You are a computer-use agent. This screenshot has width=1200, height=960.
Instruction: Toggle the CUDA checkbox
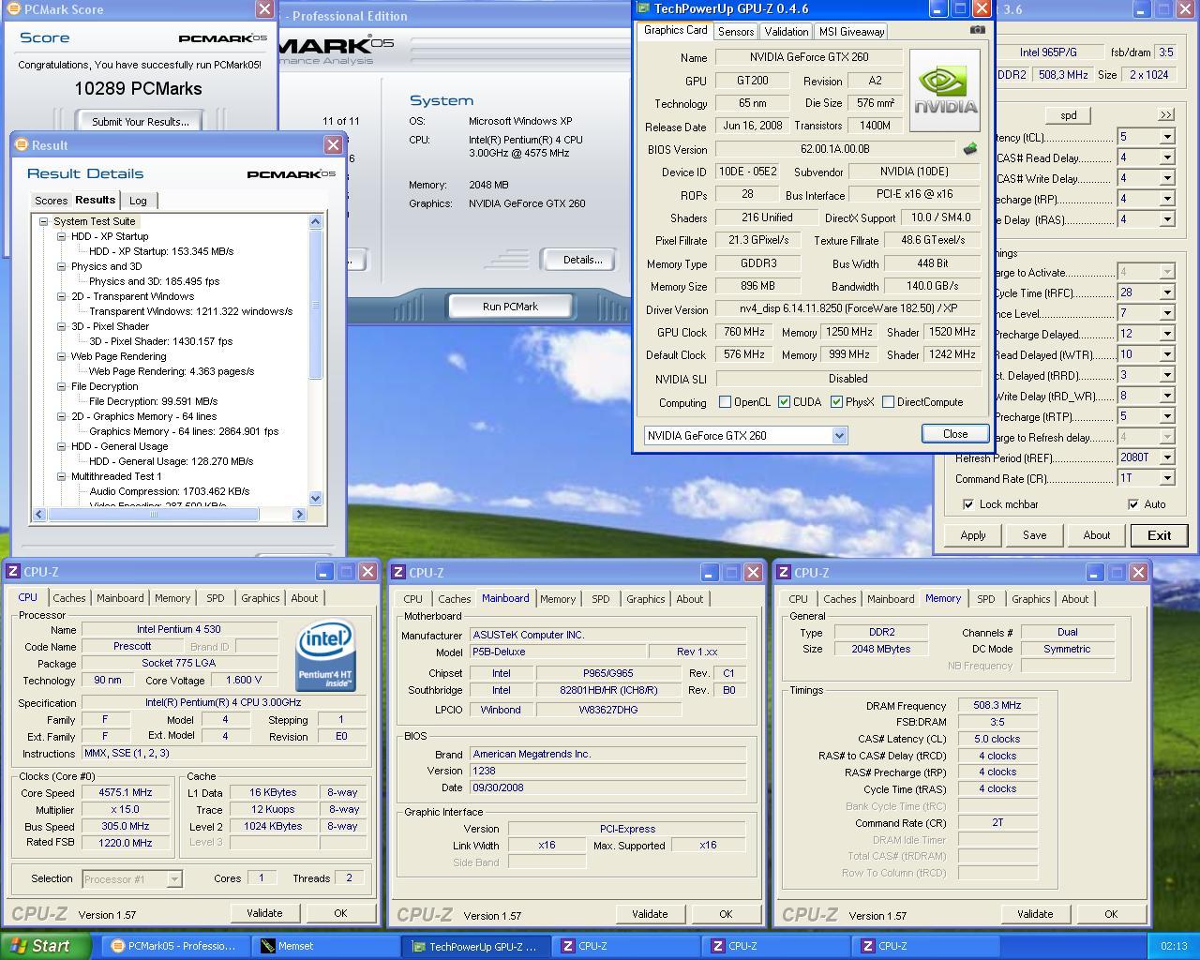click(784, 402)
